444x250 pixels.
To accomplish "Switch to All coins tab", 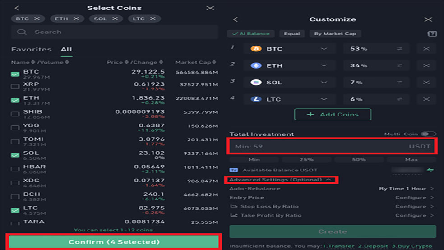I will [66, 49].
